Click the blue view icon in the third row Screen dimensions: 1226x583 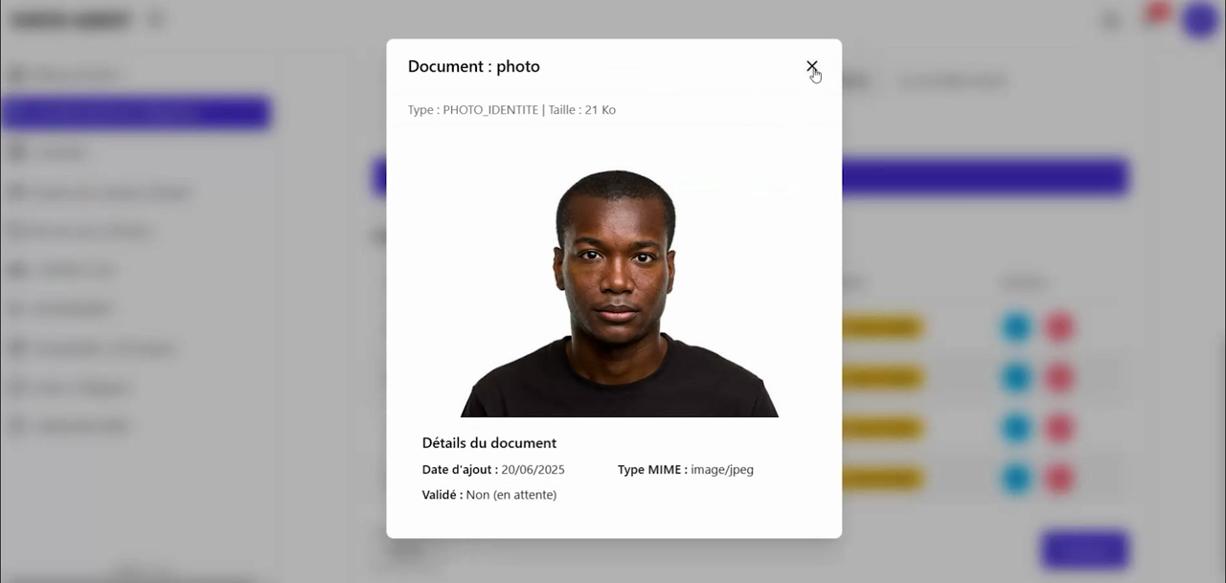coord(1017,428)
